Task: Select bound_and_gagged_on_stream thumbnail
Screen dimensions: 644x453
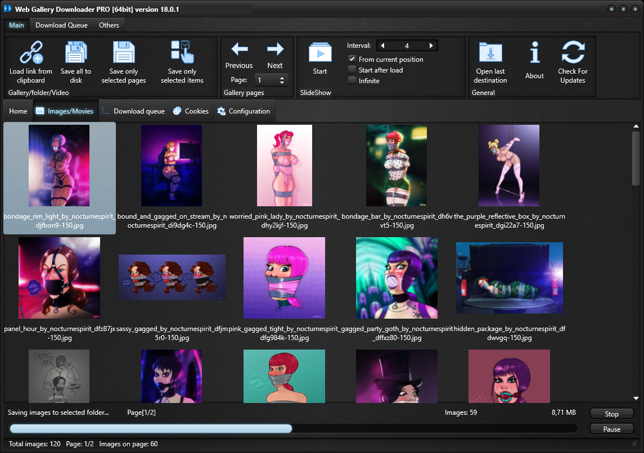Action: (x=172, y=165)
